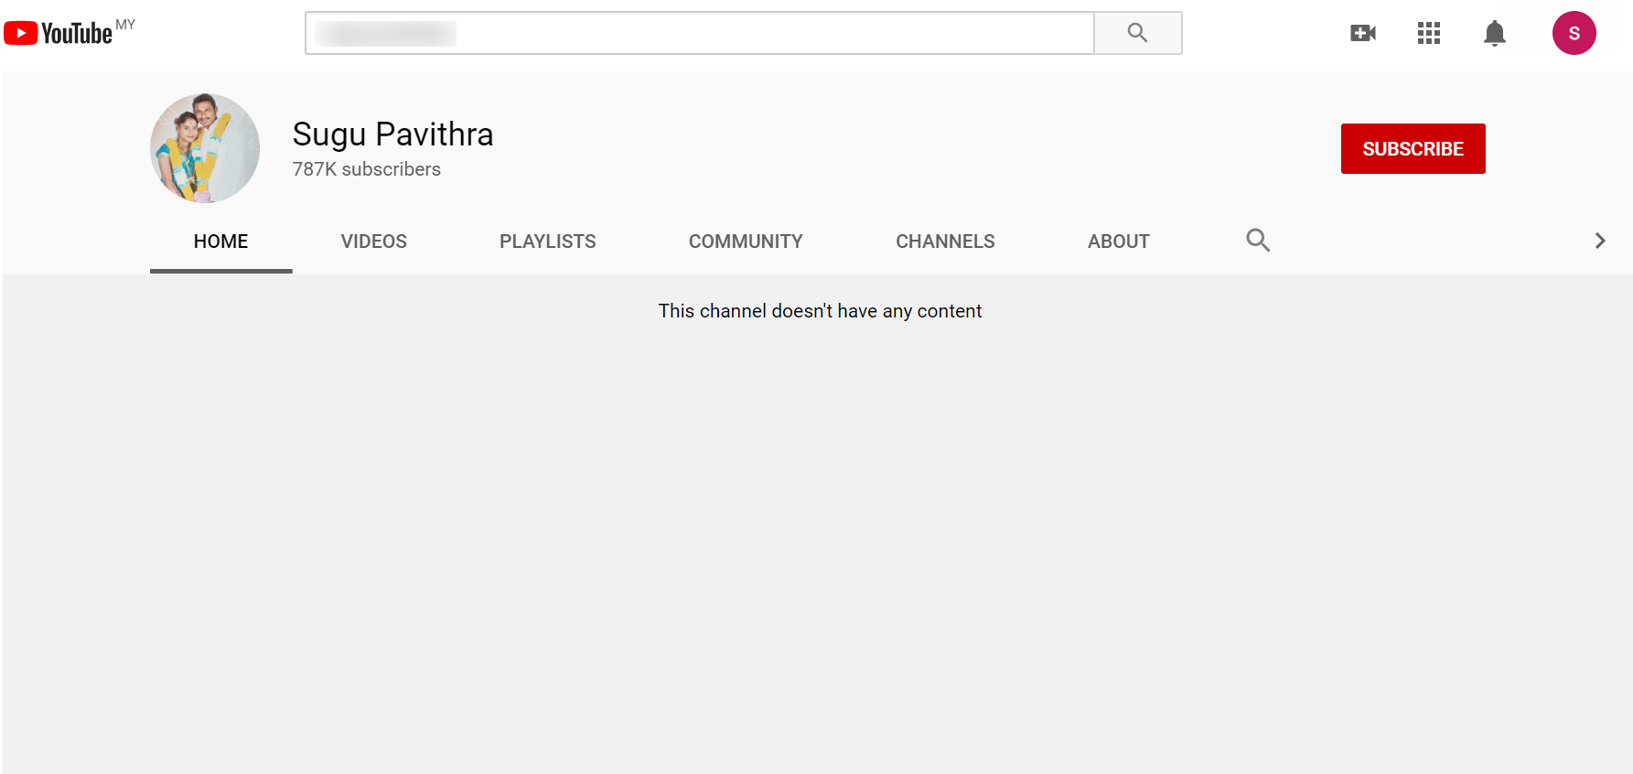Open the ABOUT tab
This screenshot has width=1633, height=774.
1119,242
